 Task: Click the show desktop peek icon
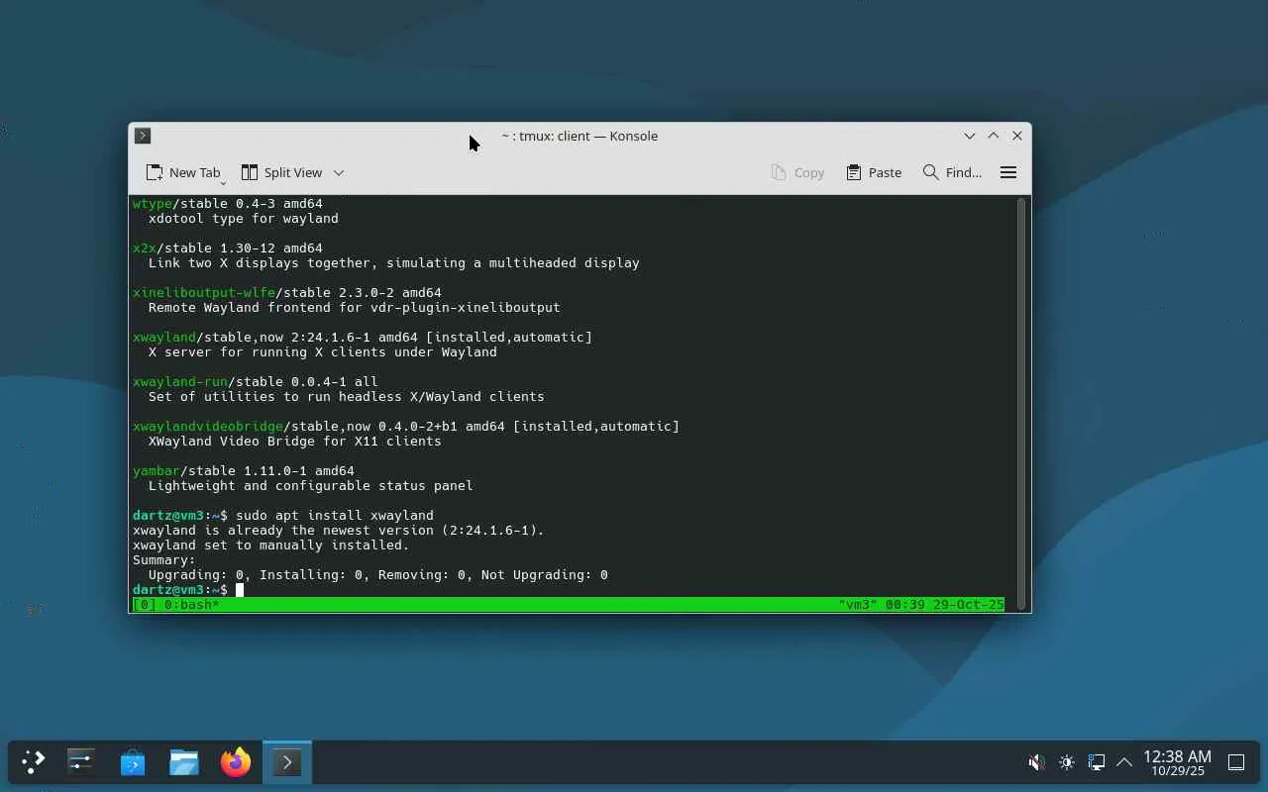coord(1236,762)
